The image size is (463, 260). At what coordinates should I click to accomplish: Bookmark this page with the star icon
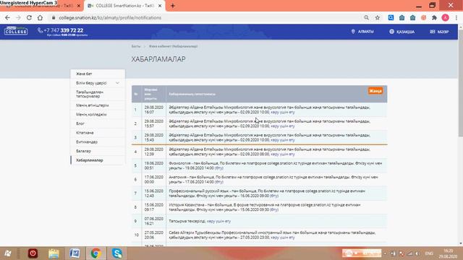378,17
